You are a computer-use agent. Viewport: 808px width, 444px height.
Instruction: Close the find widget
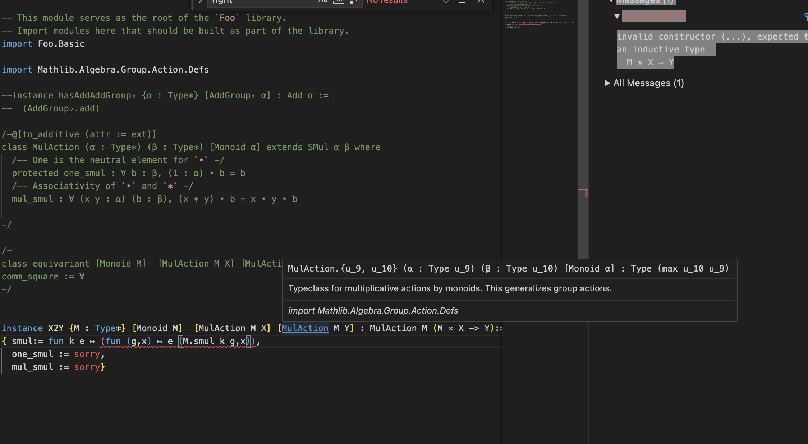tap(481, 1)
